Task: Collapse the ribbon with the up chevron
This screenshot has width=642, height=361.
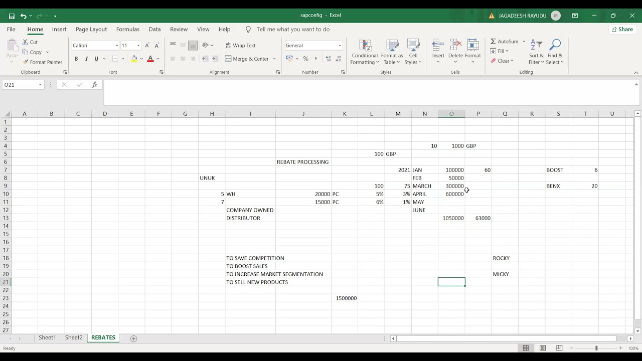Action: 636,72
